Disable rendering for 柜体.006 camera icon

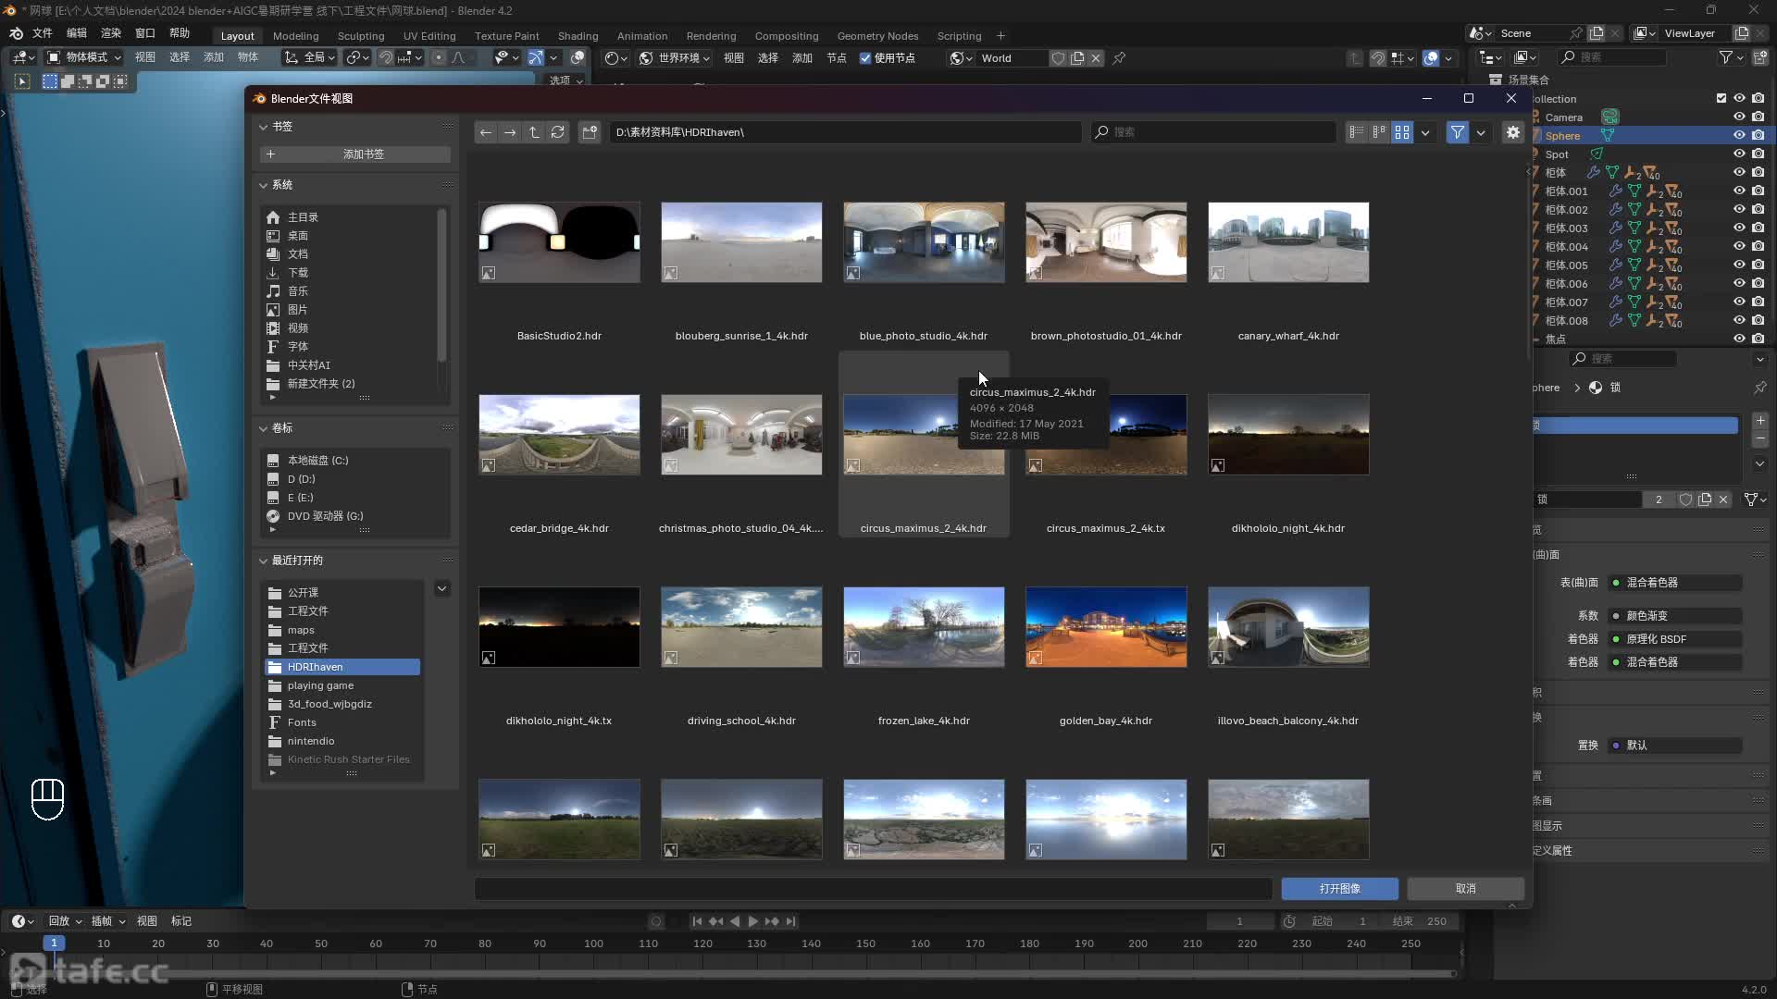(x=1758, y=284)
